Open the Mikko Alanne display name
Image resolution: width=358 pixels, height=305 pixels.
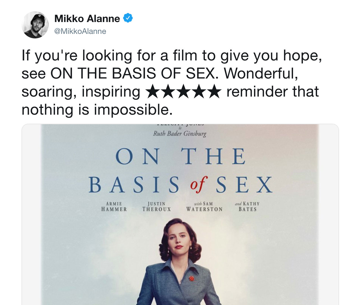(x=87, y=18)
